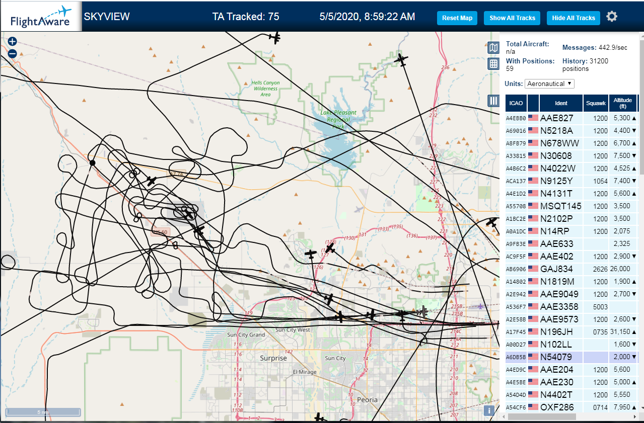Zoom out on the map

(13, 53)
